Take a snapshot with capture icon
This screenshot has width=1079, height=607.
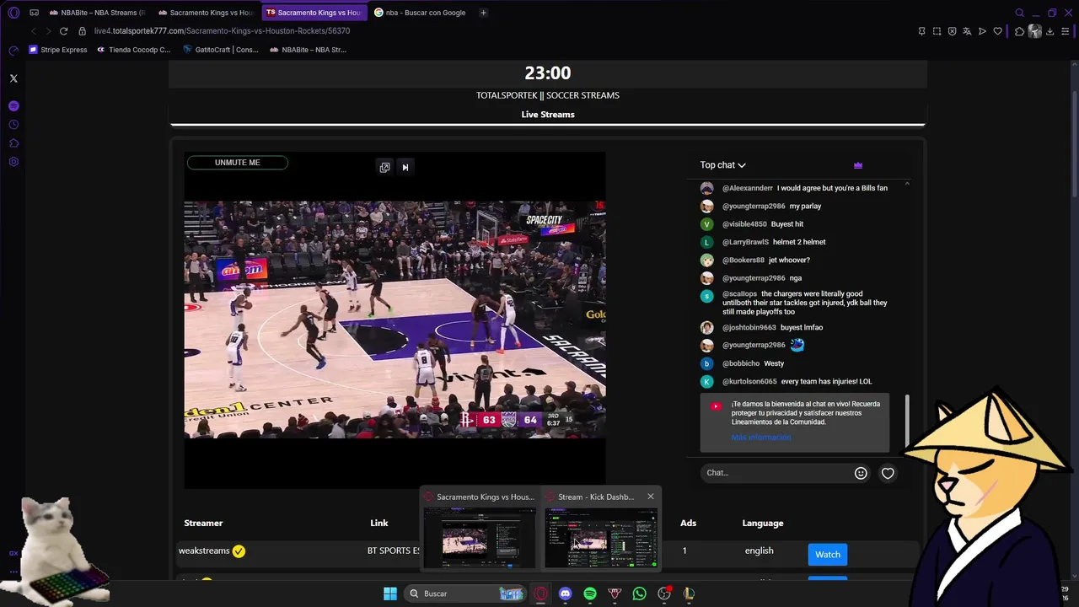937,31
